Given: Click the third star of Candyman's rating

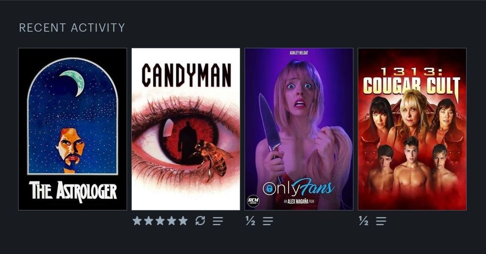Looking at the screenshot, I should pyautogui.click(x=160, y=221).
